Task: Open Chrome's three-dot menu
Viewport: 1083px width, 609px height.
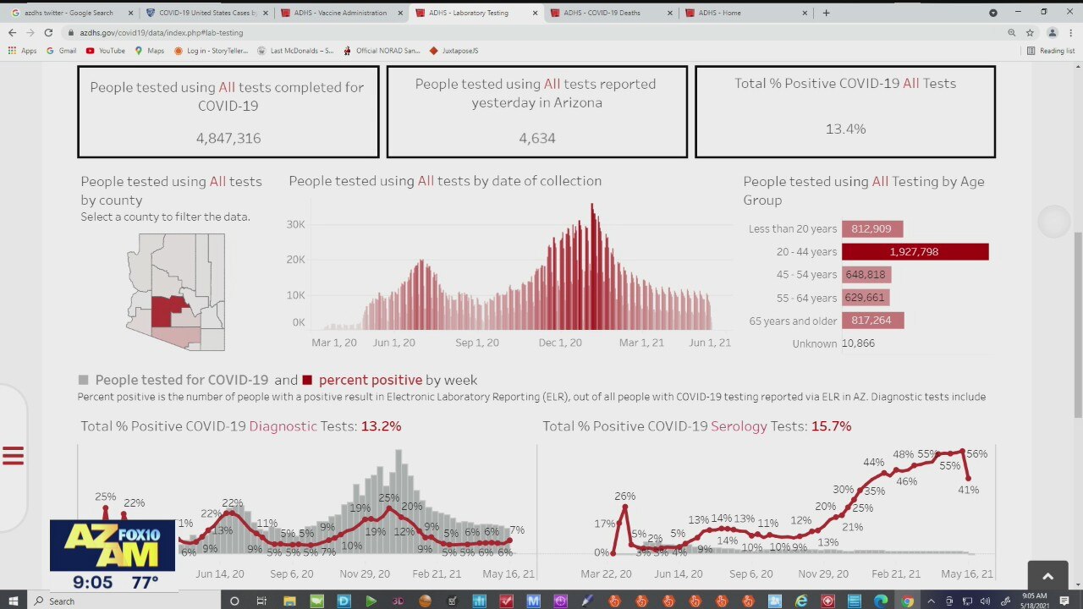Action: (1071, 32)
